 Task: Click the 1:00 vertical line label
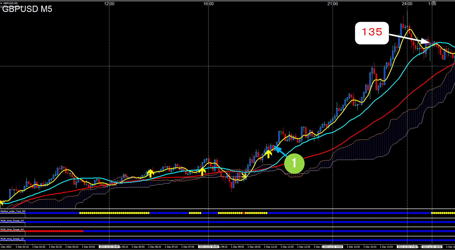click(x=432, y=4)
